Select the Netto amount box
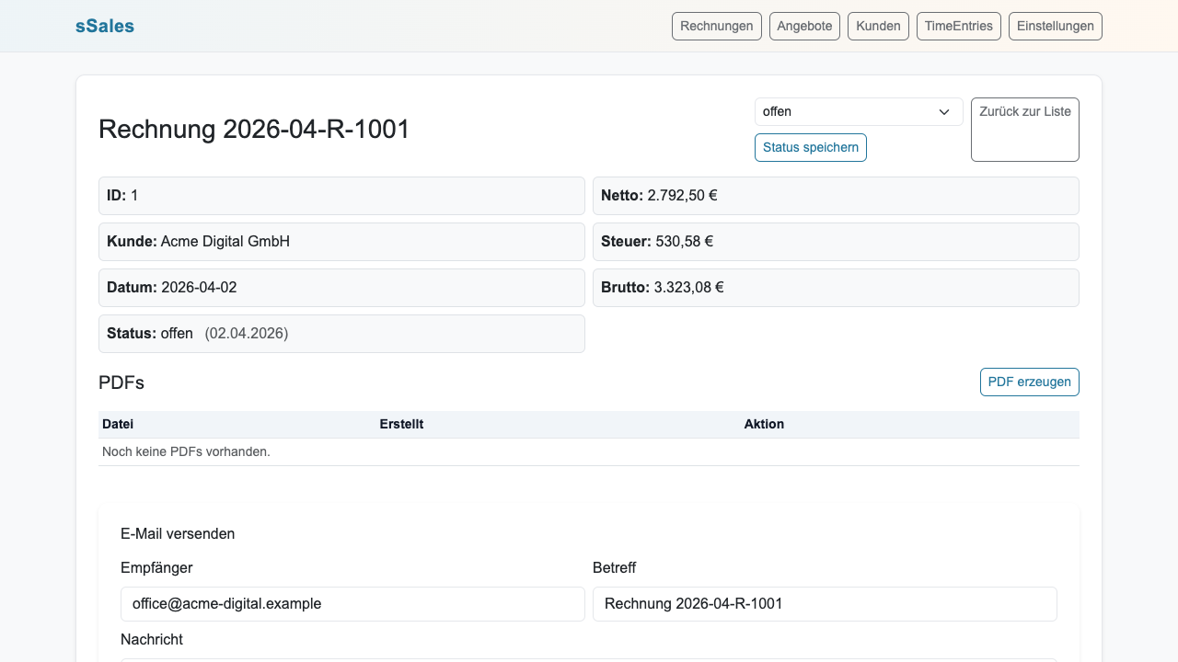 tap(835, 196)
